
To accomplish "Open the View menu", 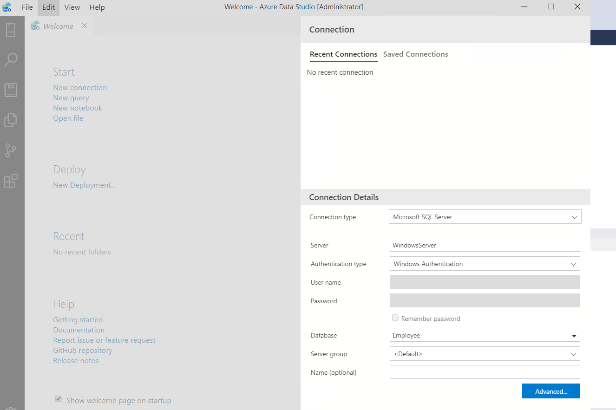I will point(72,7).
